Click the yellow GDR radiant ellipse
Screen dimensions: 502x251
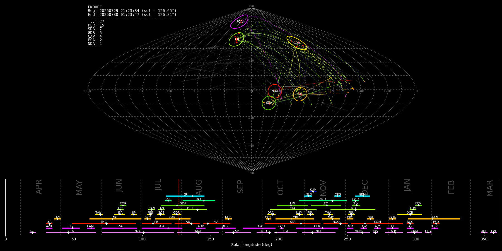click(297, 43)
